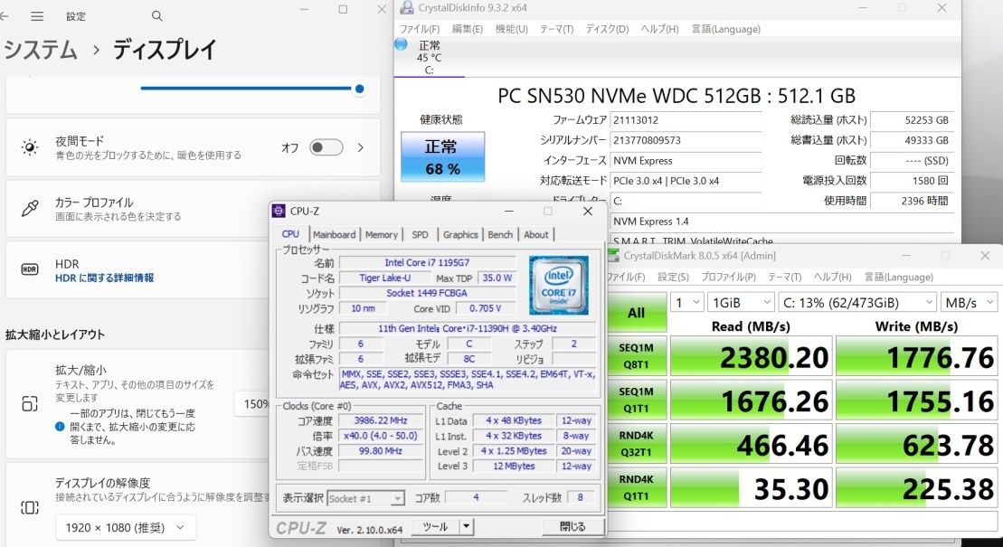This screenshot has height=547, width=1003.
Task: Open CrystalDiskInfo 編集(E) menu
Action: point(468,30)
